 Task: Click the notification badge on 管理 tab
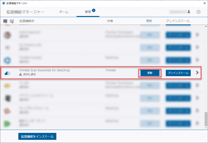[94, 10]
